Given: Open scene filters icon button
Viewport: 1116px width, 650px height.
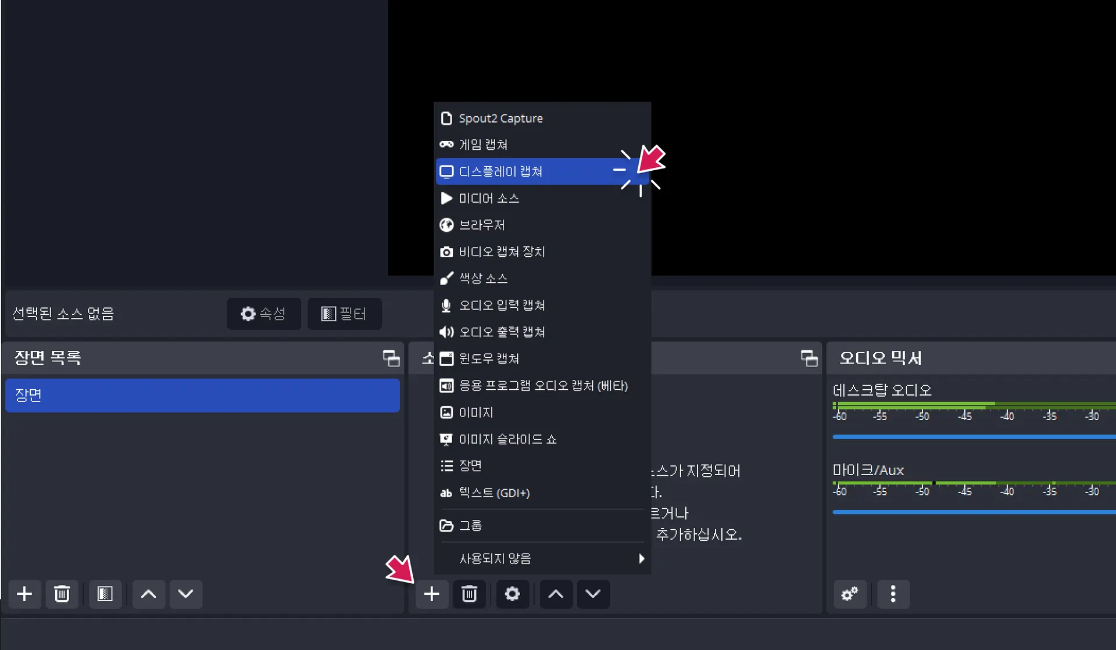Looking at the screenshot, I should [x=105, y=594].
